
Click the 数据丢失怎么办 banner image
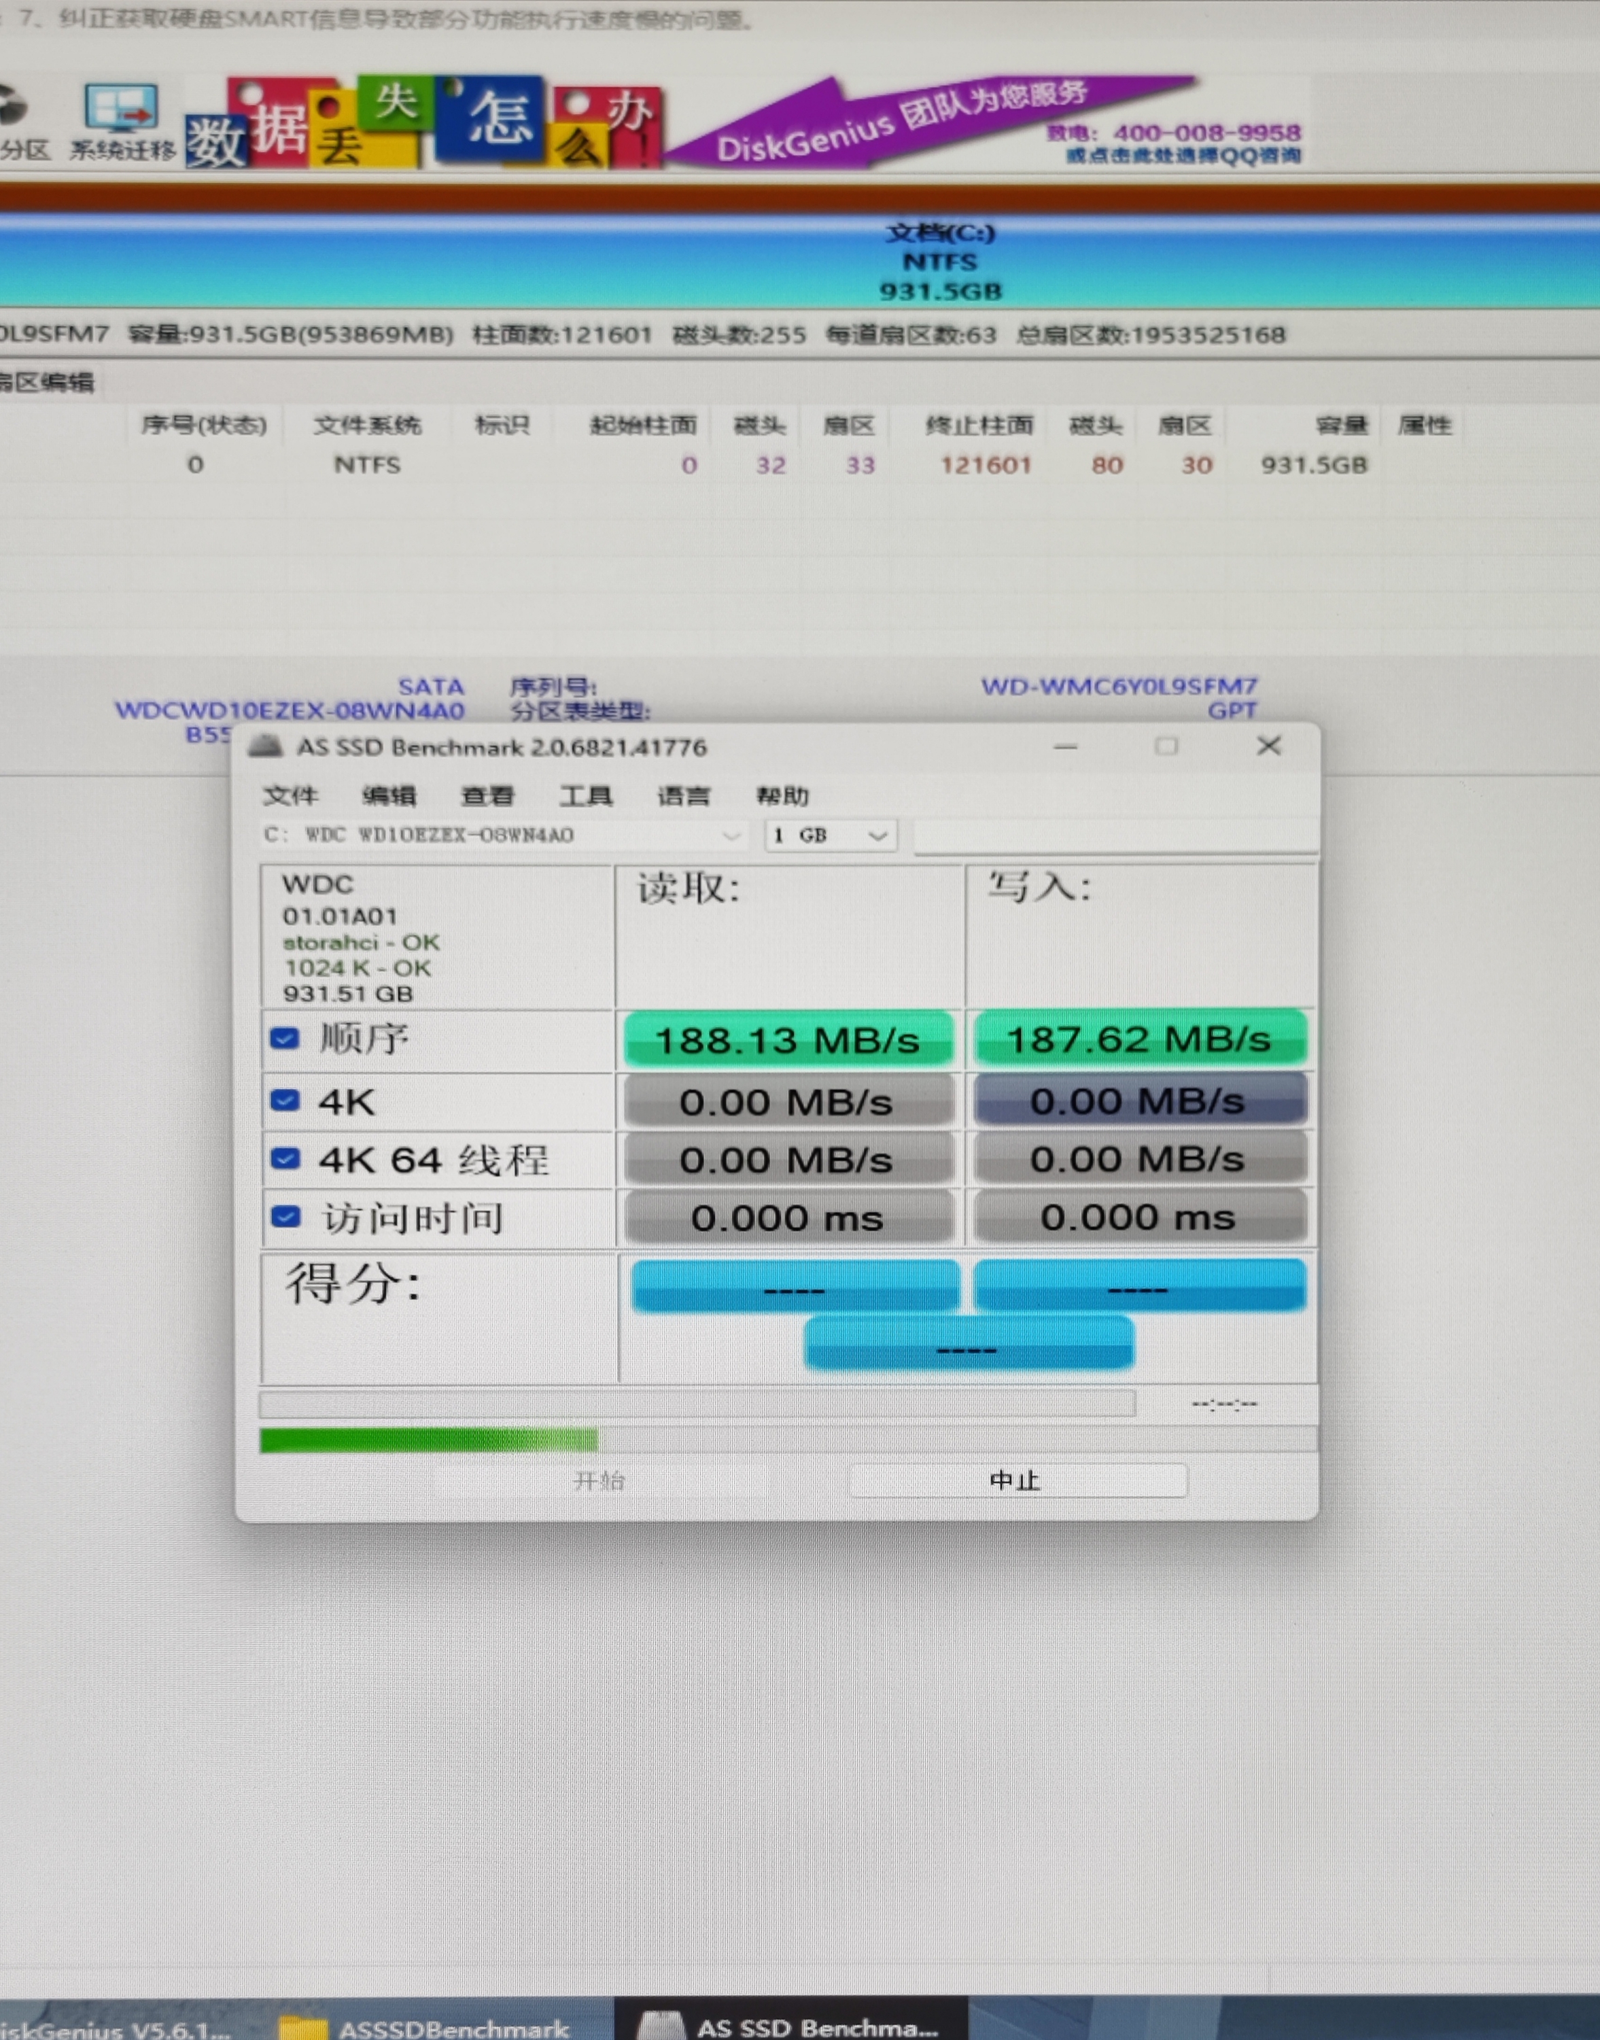click(x=423, y=123)
